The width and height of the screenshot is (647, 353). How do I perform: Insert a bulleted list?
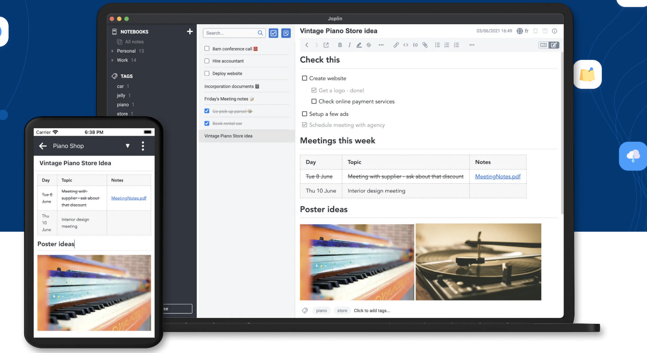coord(437,45)
